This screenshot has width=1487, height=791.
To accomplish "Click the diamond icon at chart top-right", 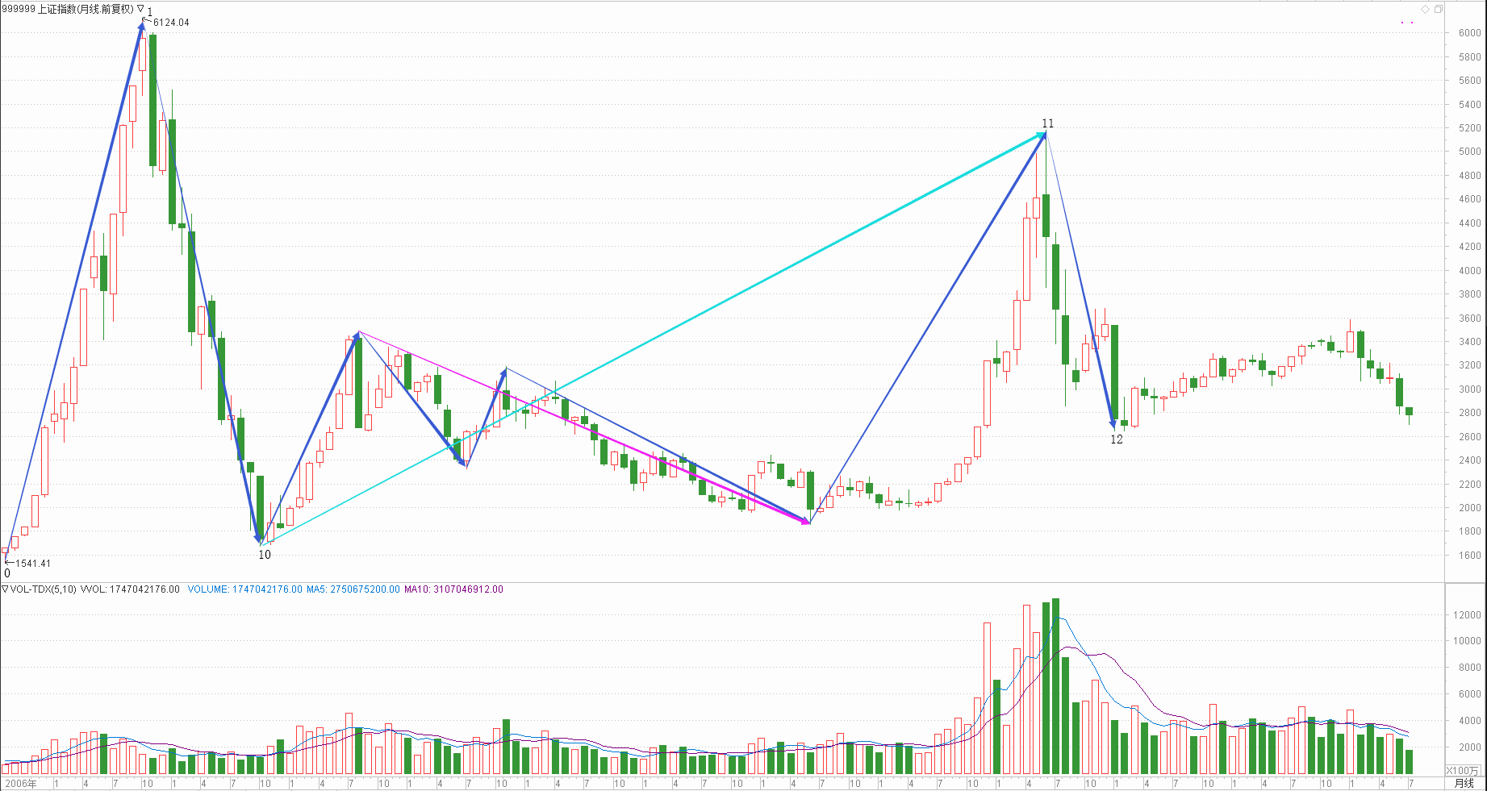I will (x=1425, y=9).
